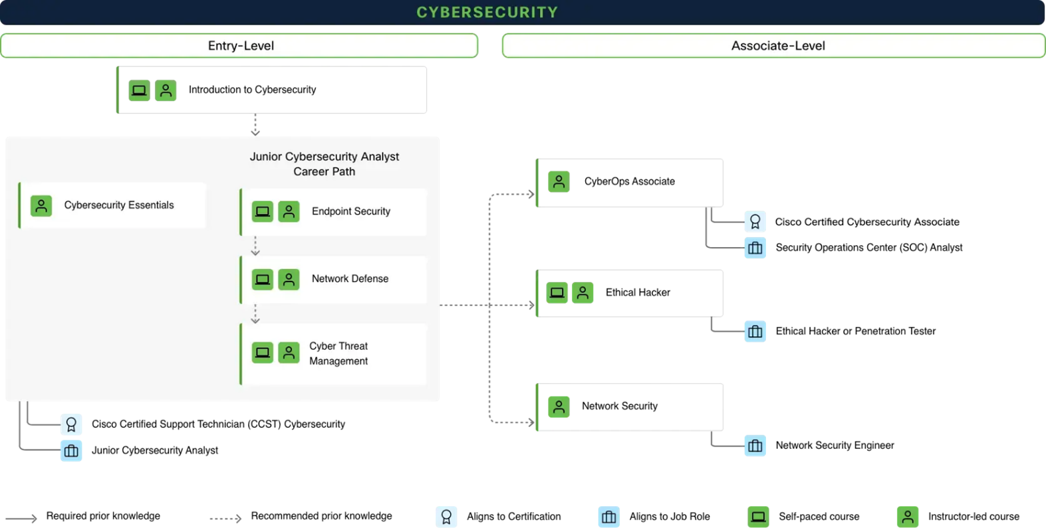Click the briefcase icon below the Entry-Level panel

[71, 451]
